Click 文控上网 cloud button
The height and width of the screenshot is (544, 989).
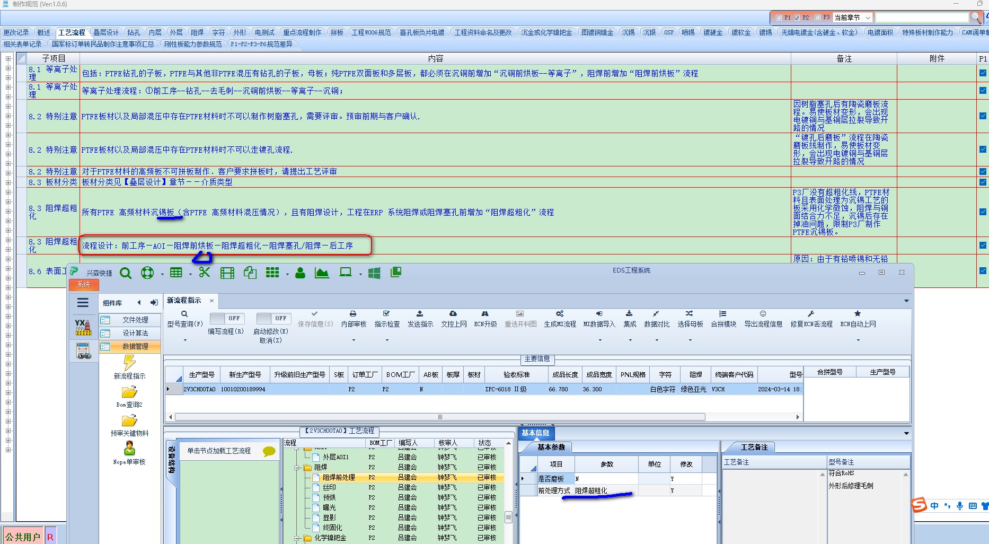454,319
